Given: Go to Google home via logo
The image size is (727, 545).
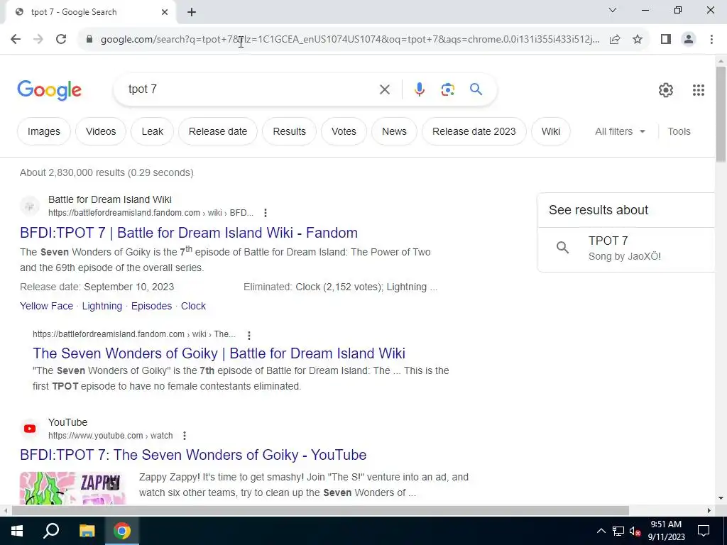Looking at the screenshot, I should (x=49, y=90).
